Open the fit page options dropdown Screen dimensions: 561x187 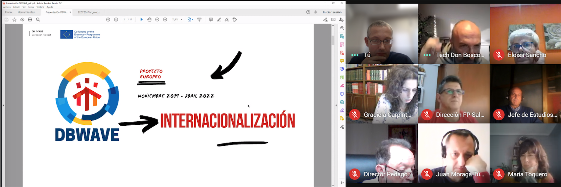click(x=190, y=20)
